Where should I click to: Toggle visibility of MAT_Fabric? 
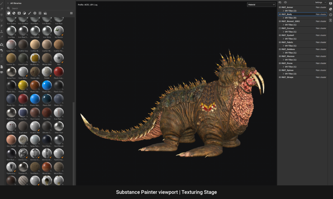coord(280,42)
